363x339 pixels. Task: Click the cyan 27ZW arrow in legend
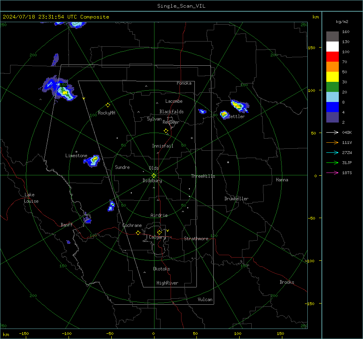coord(332,152)
